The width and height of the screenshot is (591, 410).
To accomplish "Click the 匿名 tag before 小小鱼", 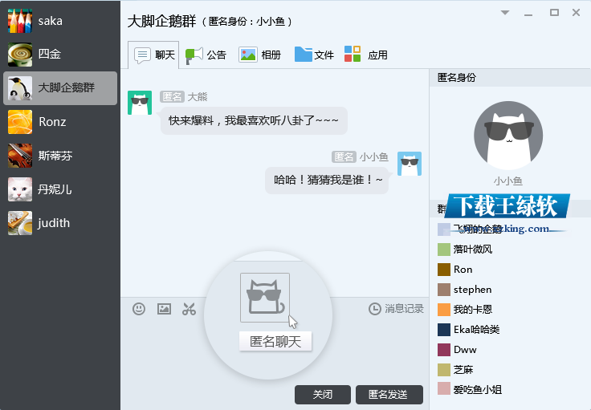I will click(344, 157).
